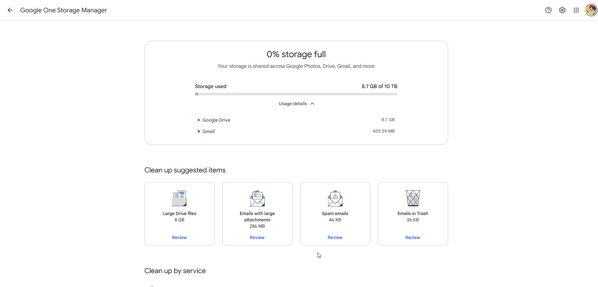This screenshot has height=287, width=598.
Task: Open the account profile avatar
Action: click(591, 10)
